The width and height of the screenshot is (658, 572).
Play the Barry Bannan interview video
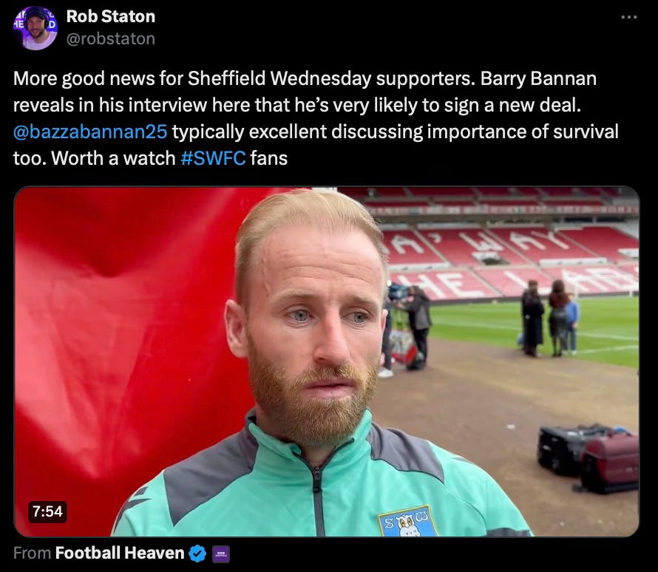[x=327, y=361]
